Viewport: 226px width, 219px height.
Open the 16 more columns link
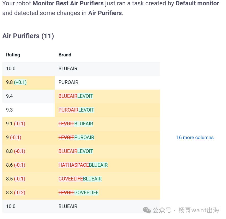pyautogui.click(x=195, y=138)
